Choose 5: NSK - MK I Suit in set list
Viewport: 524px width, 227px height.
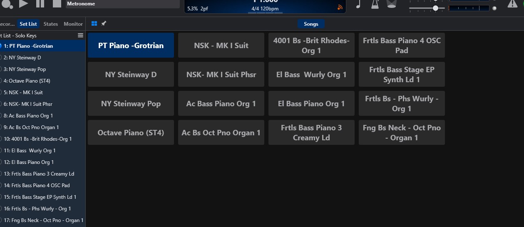(x=42, y=92)
